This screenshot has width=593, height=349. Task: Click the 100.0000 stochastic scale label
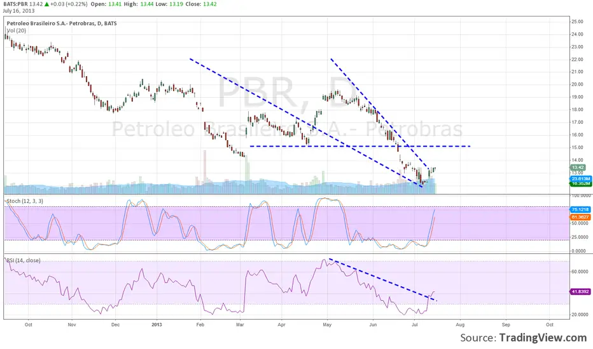click(582, 195)
